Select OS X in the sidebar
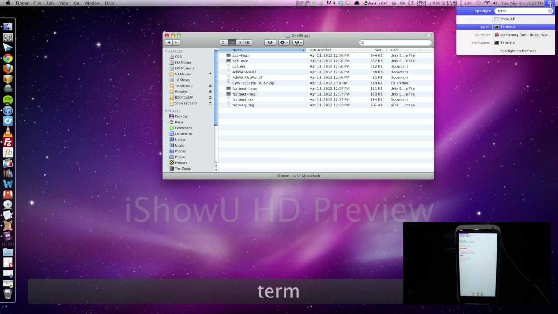The width and height of the screenshot is (558, 314). [x=178, y=57]
